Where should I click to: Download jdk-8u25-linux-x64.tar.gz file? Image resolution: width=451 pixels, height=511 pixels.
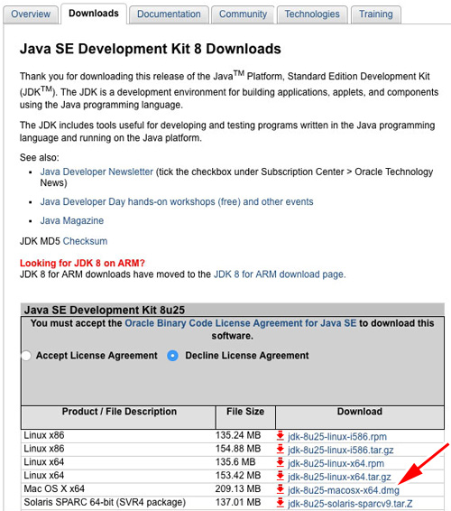[x=339, y=477]
